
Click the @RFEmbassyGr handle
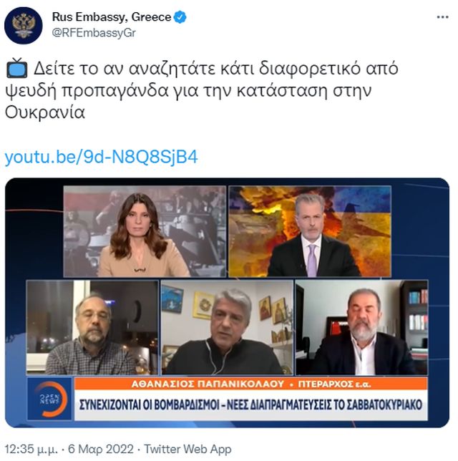94,33
